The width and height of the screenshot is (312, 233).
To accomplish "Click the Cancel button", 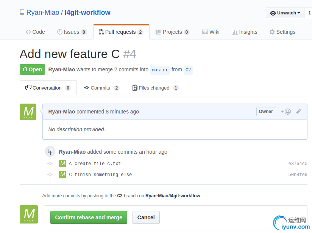I will [x=146, y=217].
